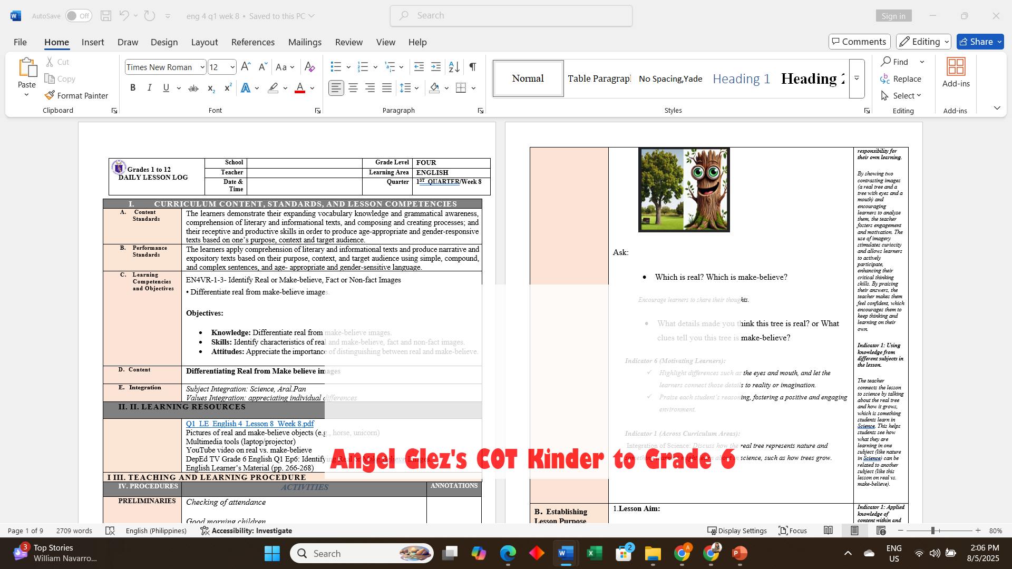The height and width of the screenshot is (569, 1012).
Task: Open the Q1_LE_English 4 Lesson 8 pdf link
Action: pos(250,424)
